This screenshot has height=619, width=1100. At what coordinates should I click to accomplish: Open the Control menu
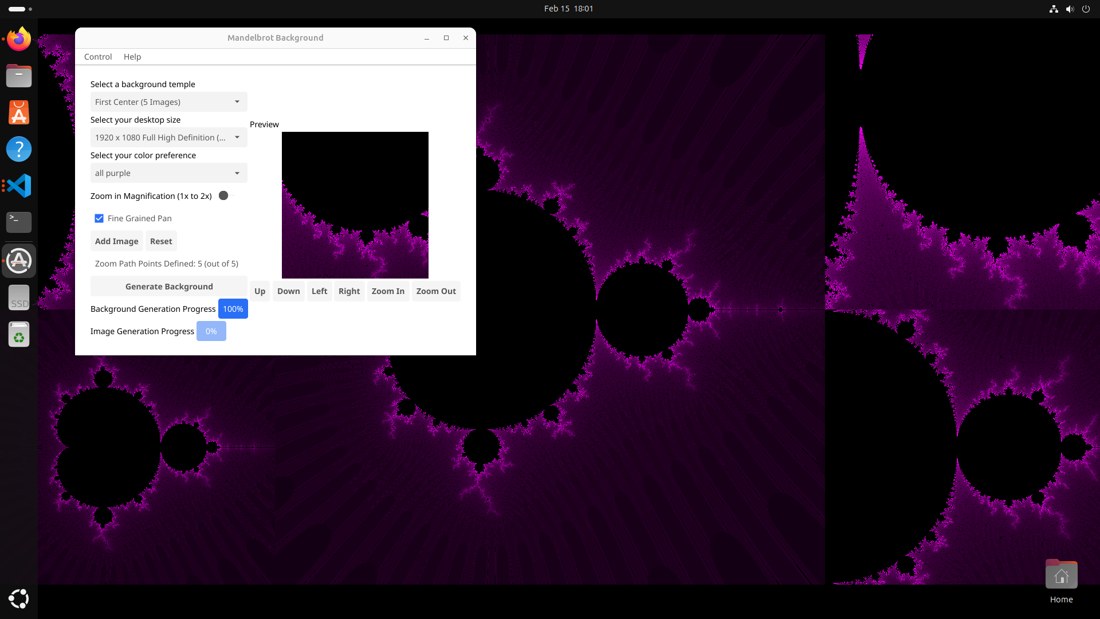98,57
